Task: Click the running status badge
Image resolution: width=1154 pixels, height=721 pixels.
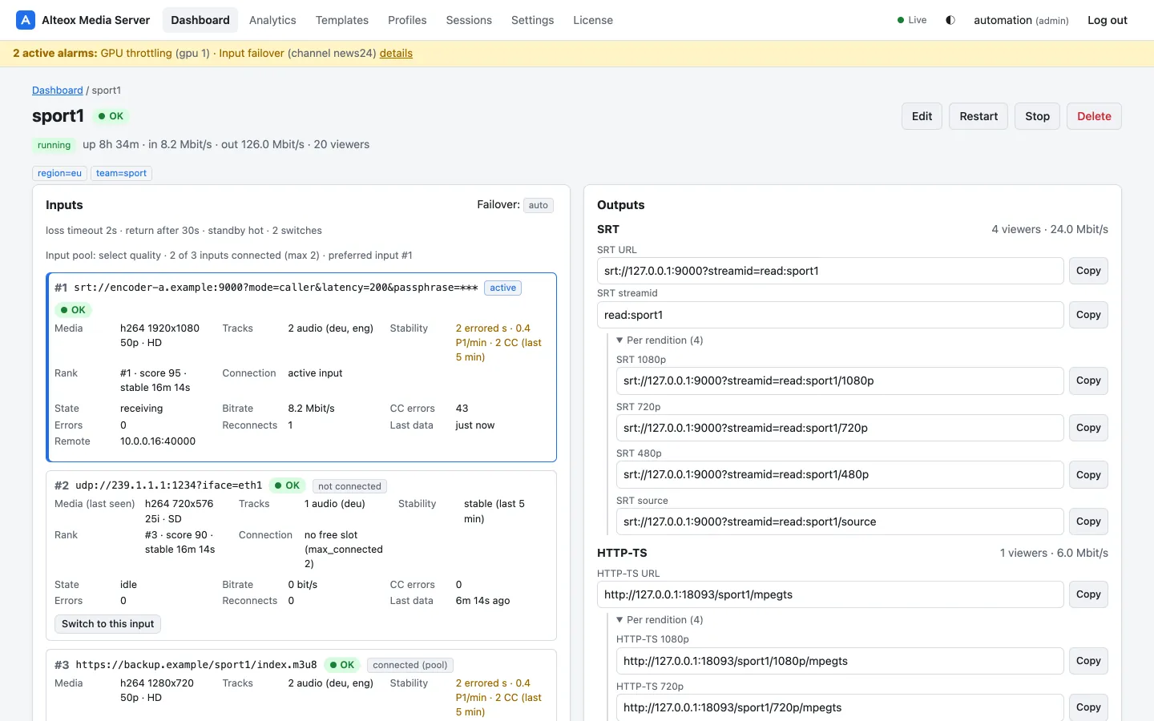Action: (x=54, y=145)
